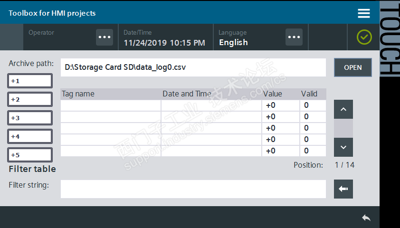
Task: Click the table scrollbar track
Action: click(343, 128)
